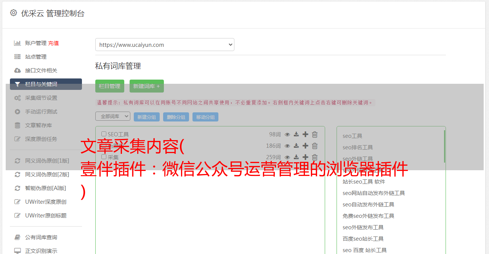Open UWriter深度原创 in the sidebar

click(x=46, y=202)
